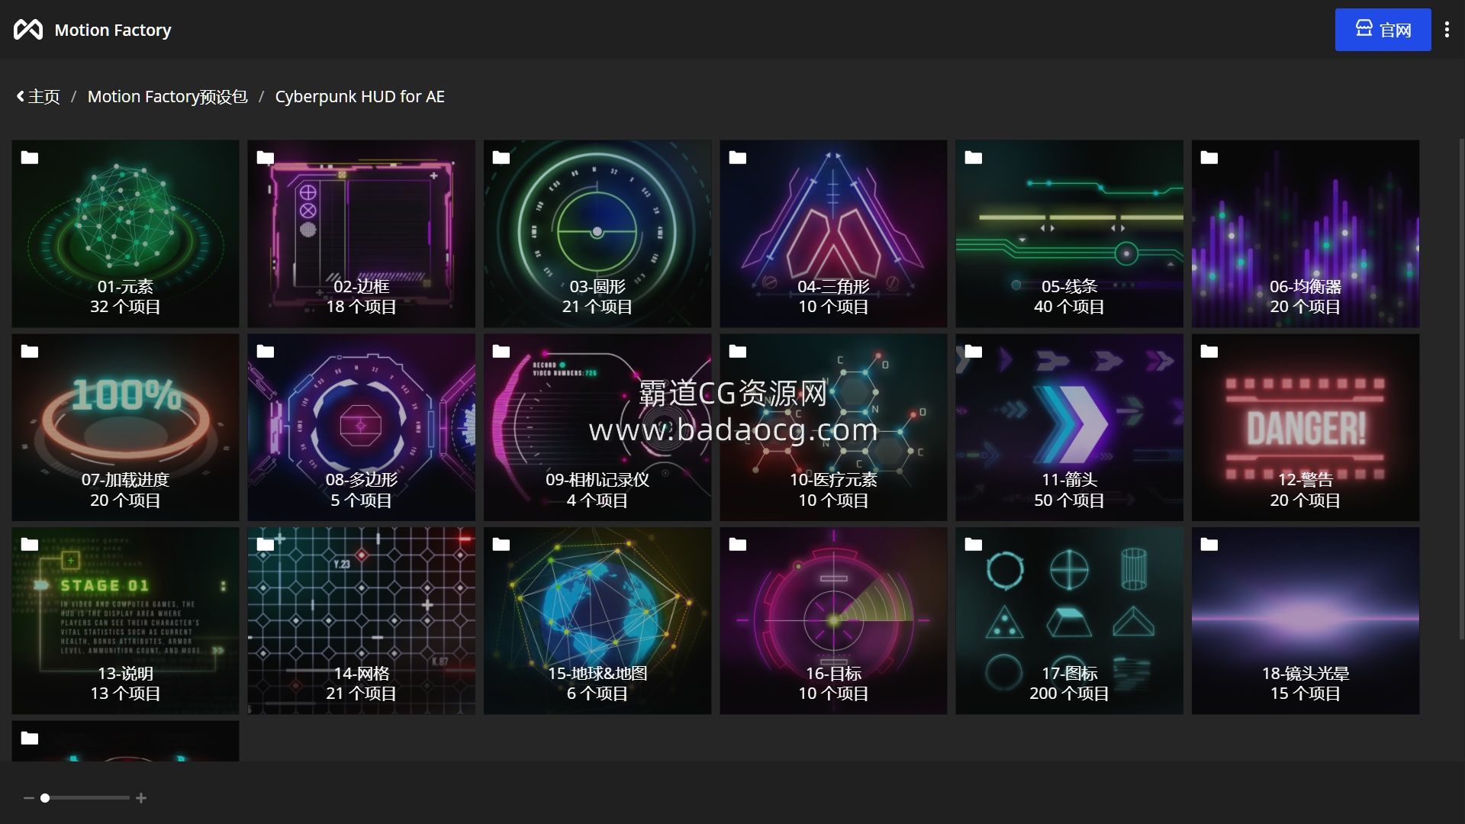1465x824 pixels.
Task: Click the thumbnail size slider handle
Action: coord(45,798)
